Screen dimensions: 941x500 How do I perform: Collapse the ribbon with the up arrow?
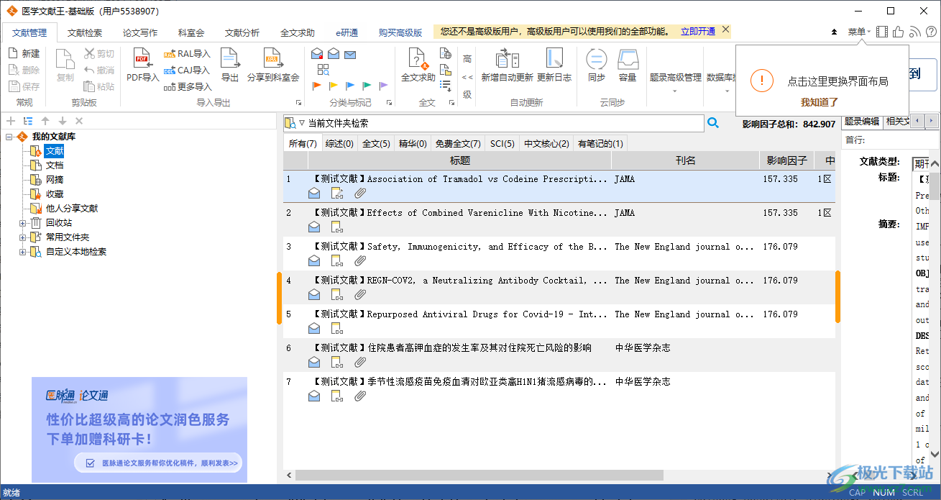pyautogui.click(x=834, y=32)
